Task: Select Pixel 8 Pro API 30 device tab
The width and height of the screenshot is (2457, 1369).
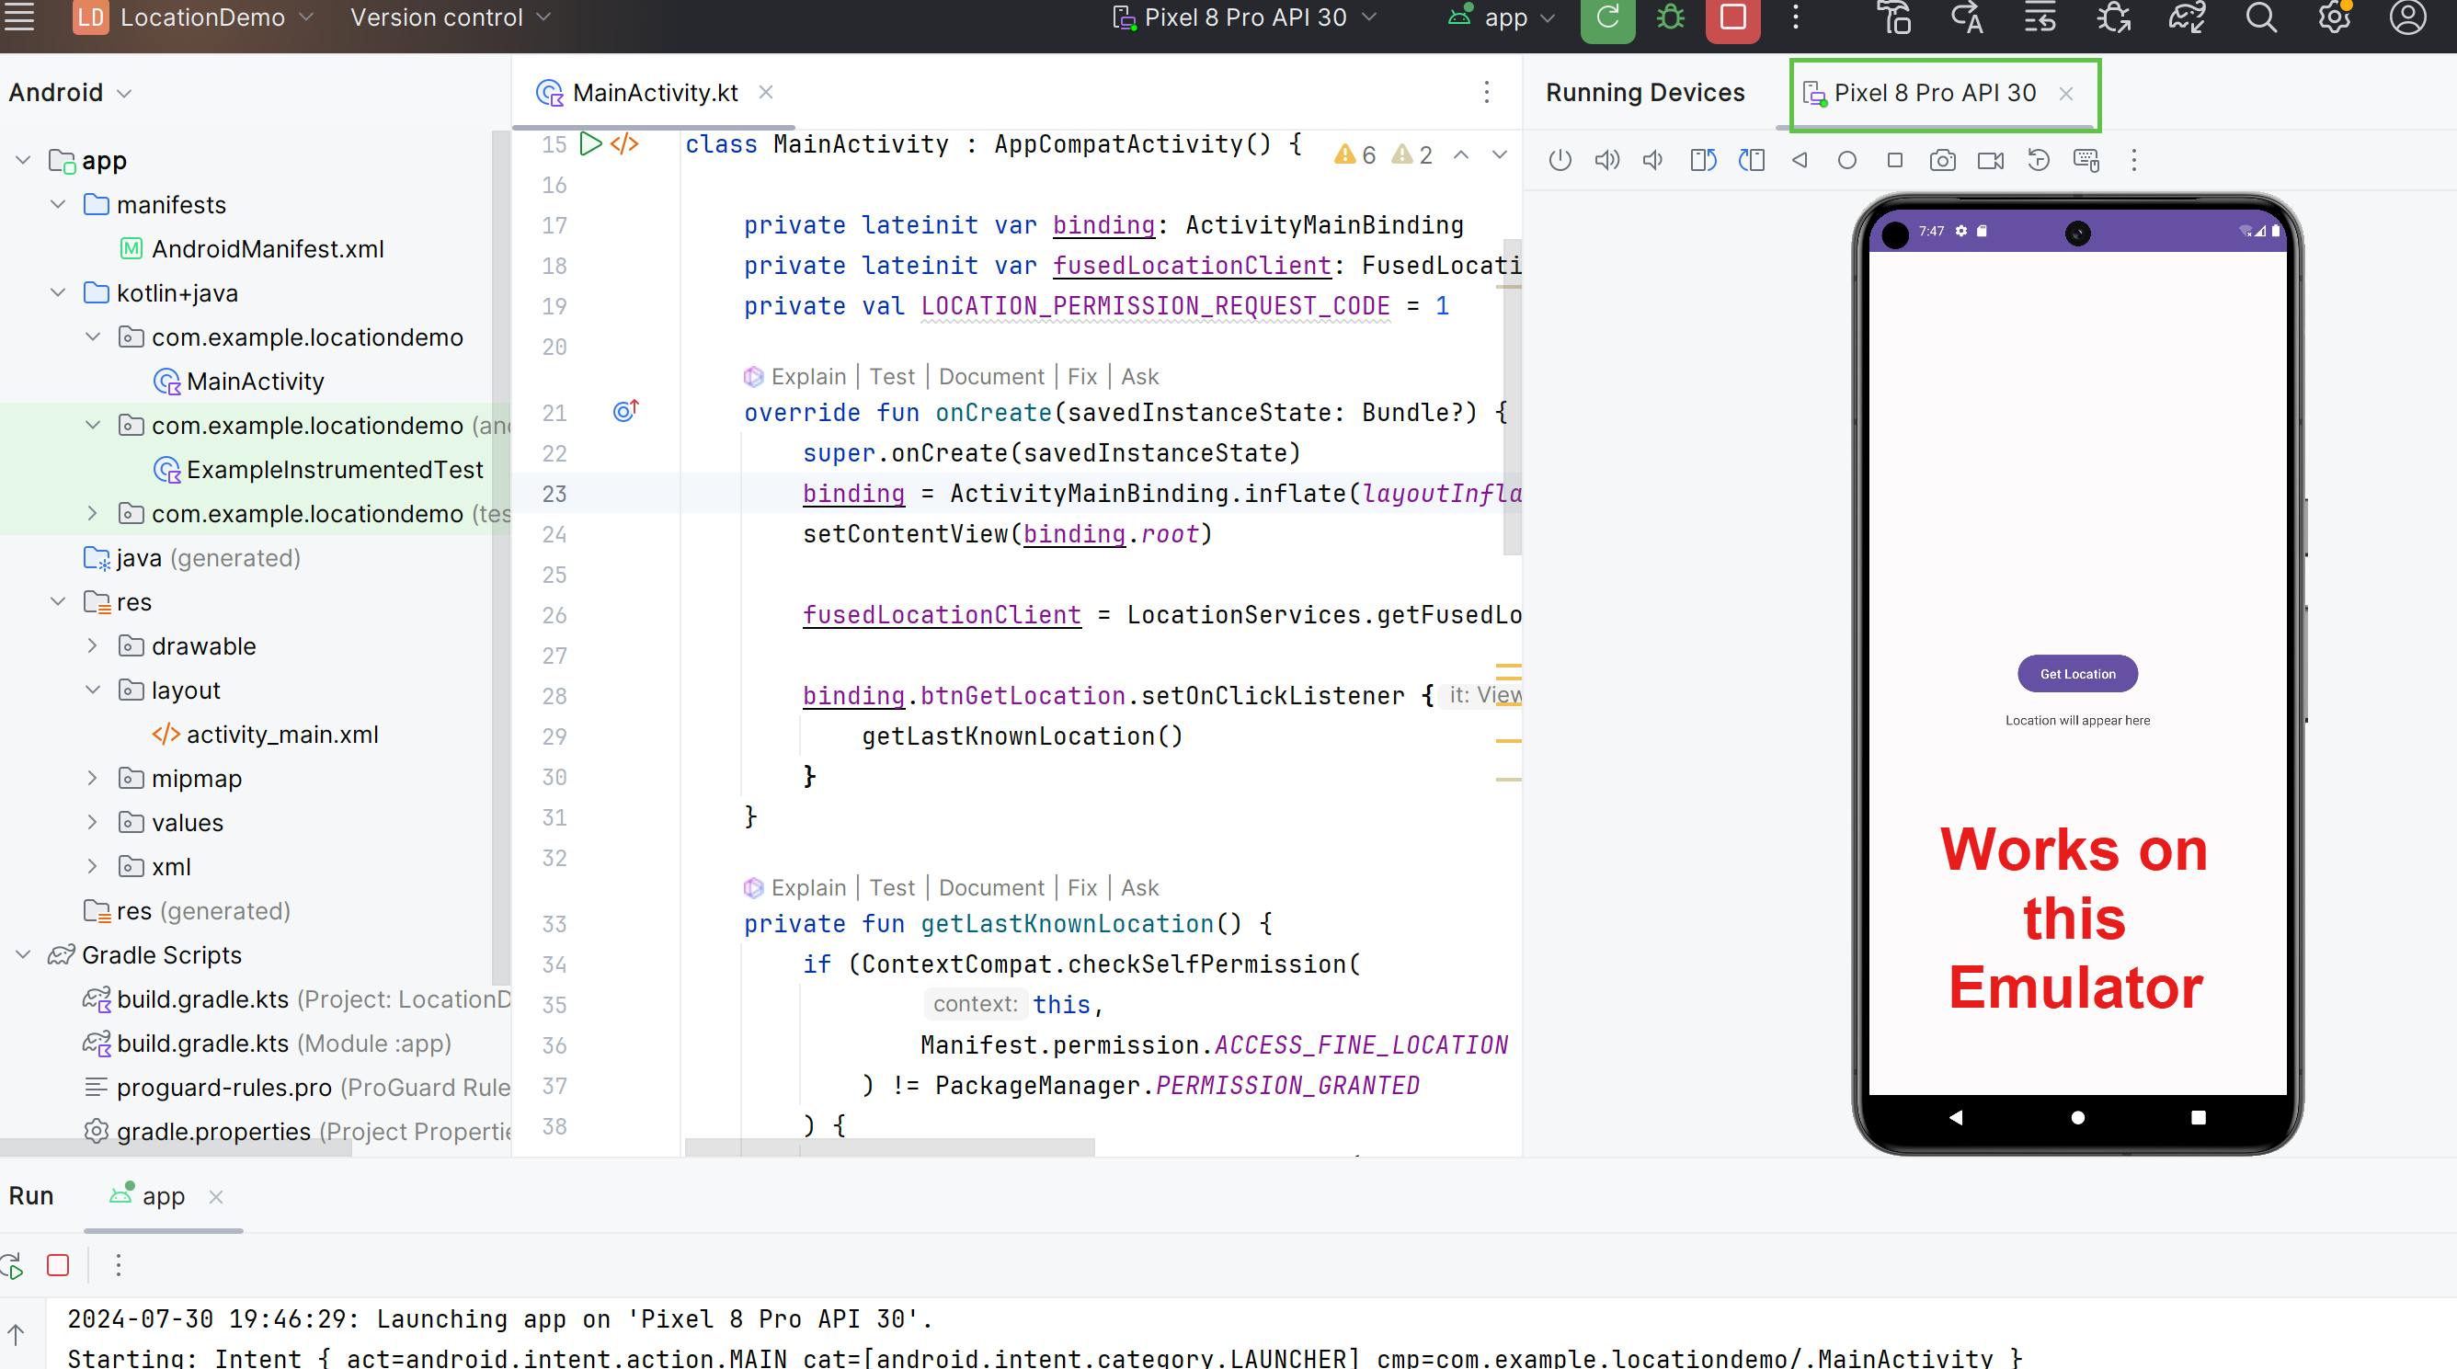Action: (x=1935, y=93)
